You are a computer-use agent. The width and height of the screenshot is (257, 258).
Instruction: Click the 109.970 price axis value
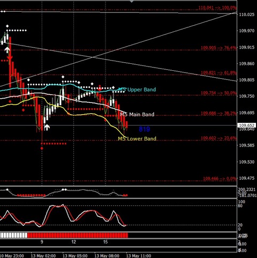pos(247,31)
